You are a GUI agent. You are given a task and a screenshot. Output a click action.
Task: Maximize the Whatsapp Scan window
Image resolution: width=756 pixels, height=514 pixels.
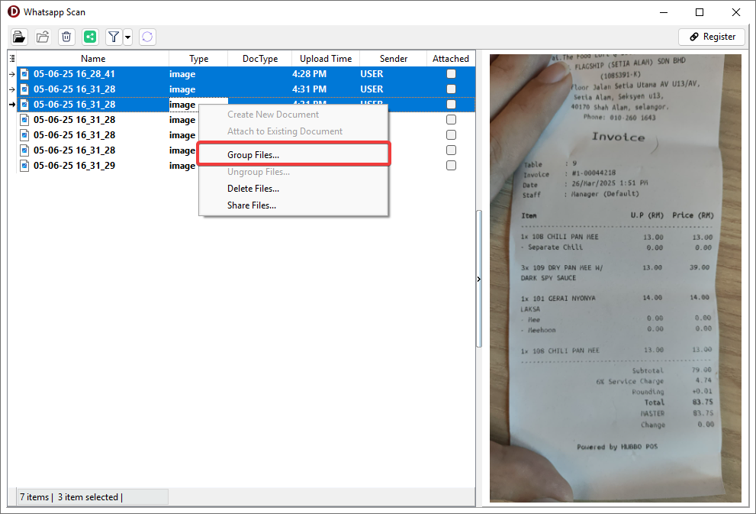pos(700,12)
